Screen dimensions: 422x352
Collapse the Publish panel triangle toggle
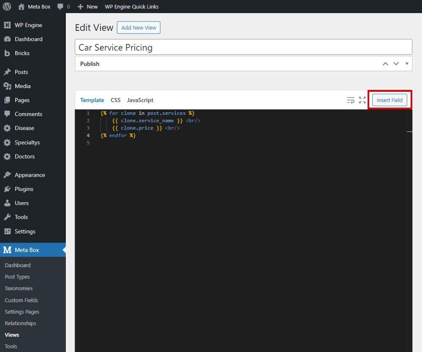coord(407,64)
